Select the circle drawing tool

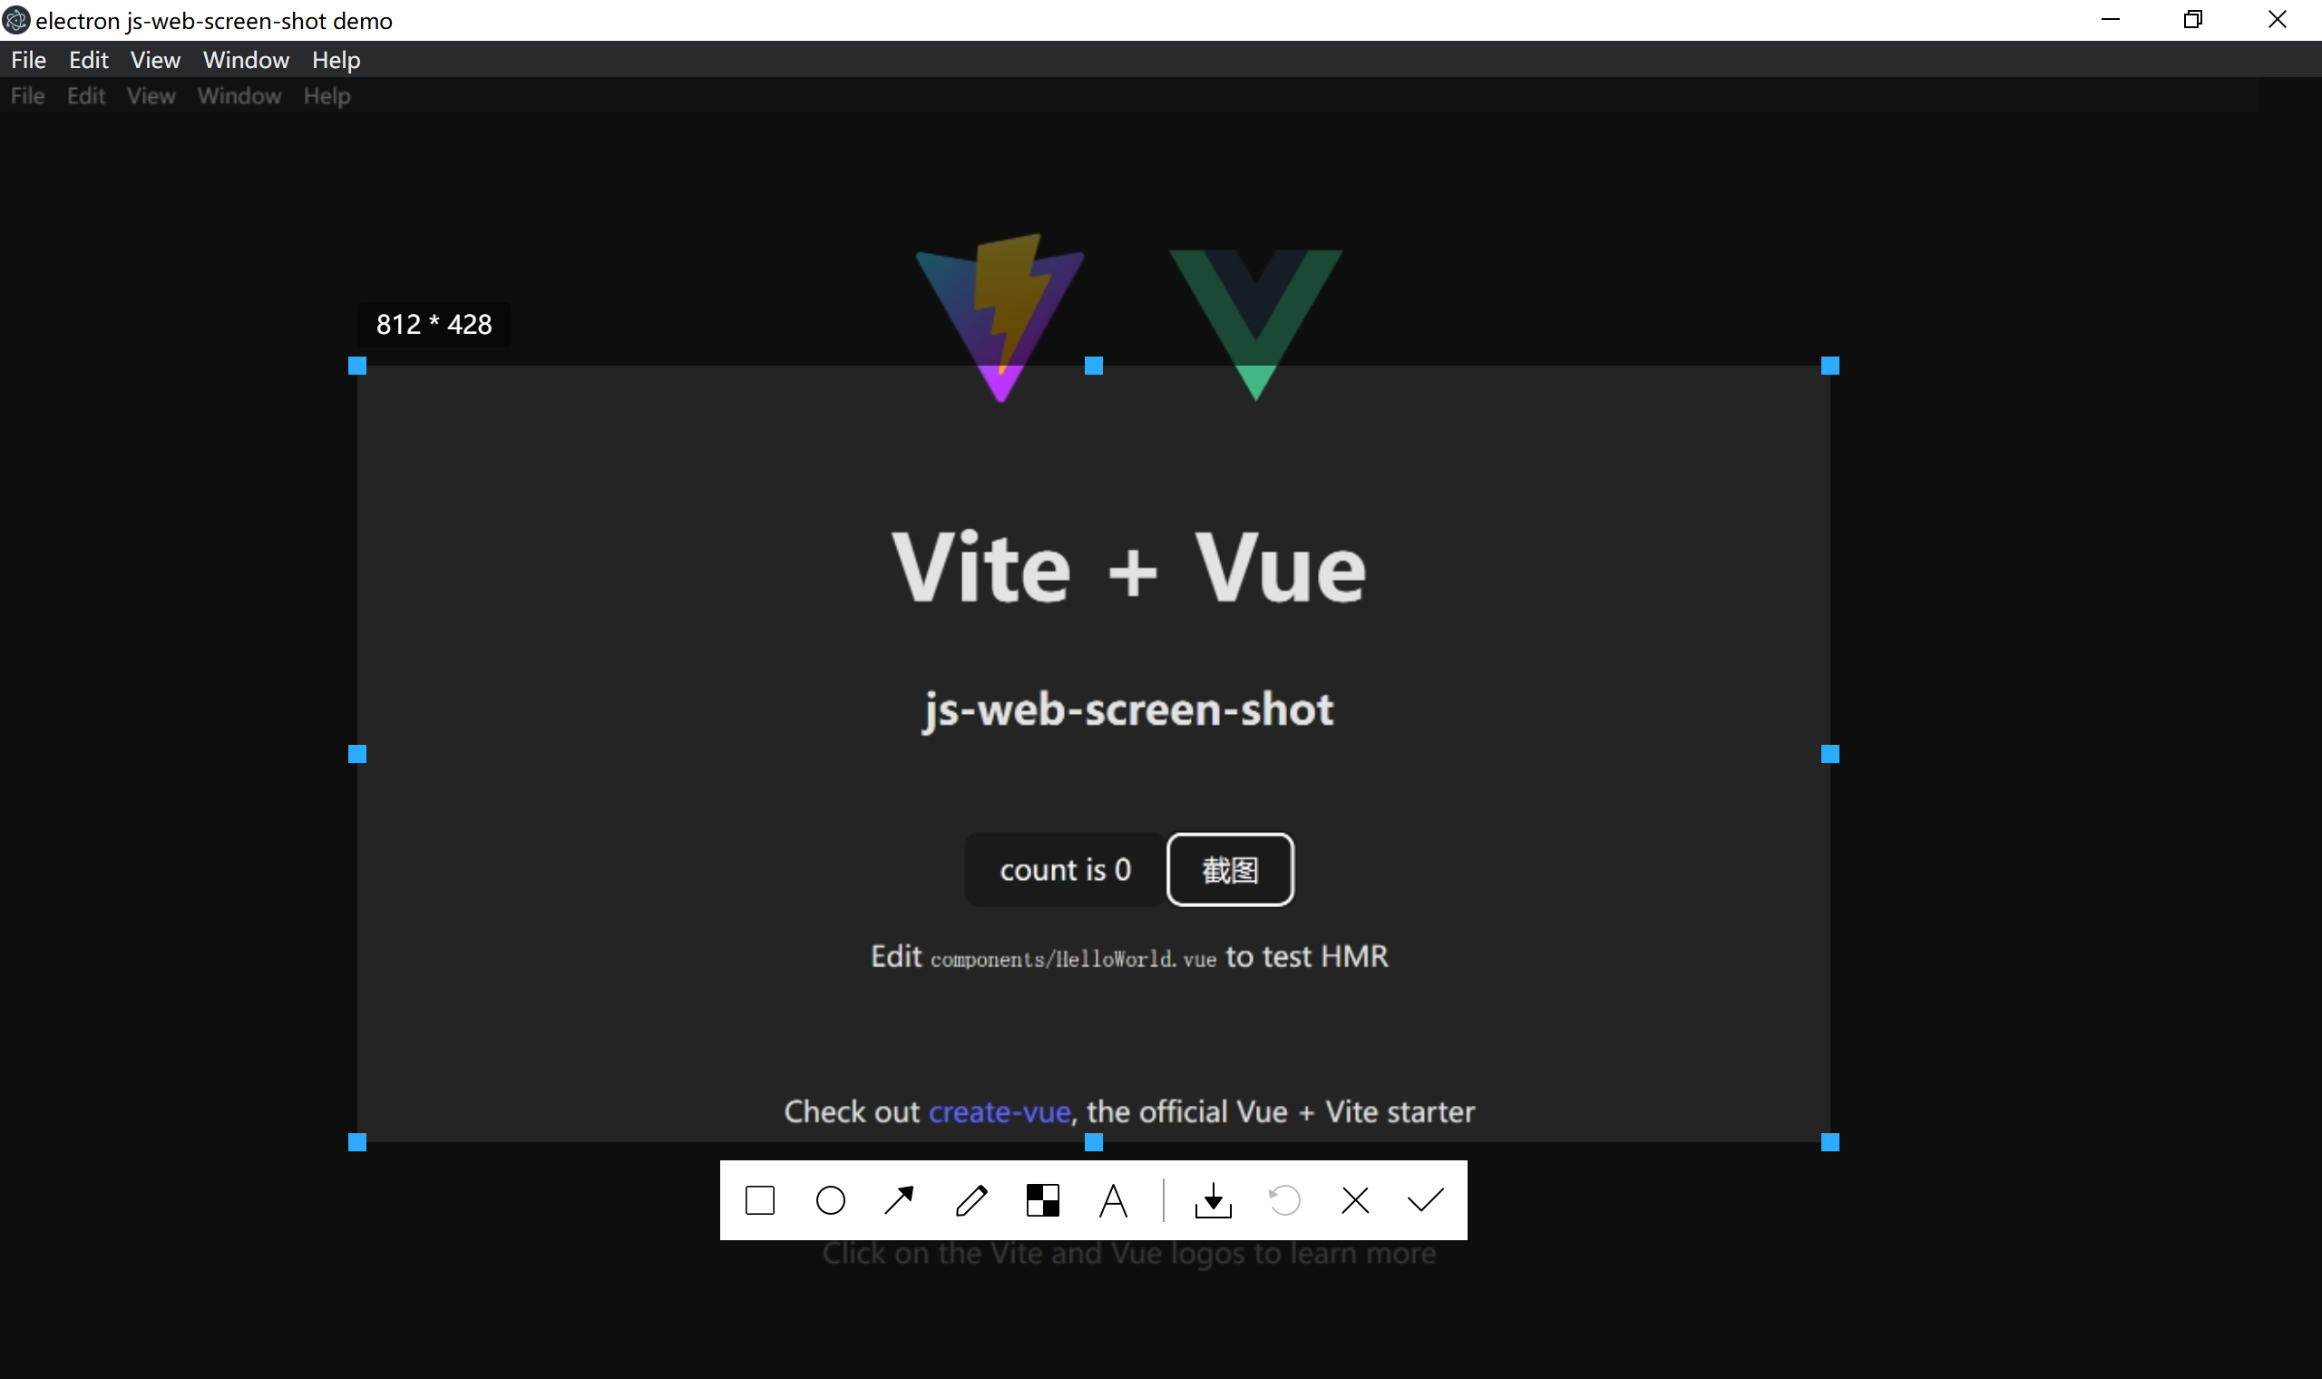coord(830,1200)
